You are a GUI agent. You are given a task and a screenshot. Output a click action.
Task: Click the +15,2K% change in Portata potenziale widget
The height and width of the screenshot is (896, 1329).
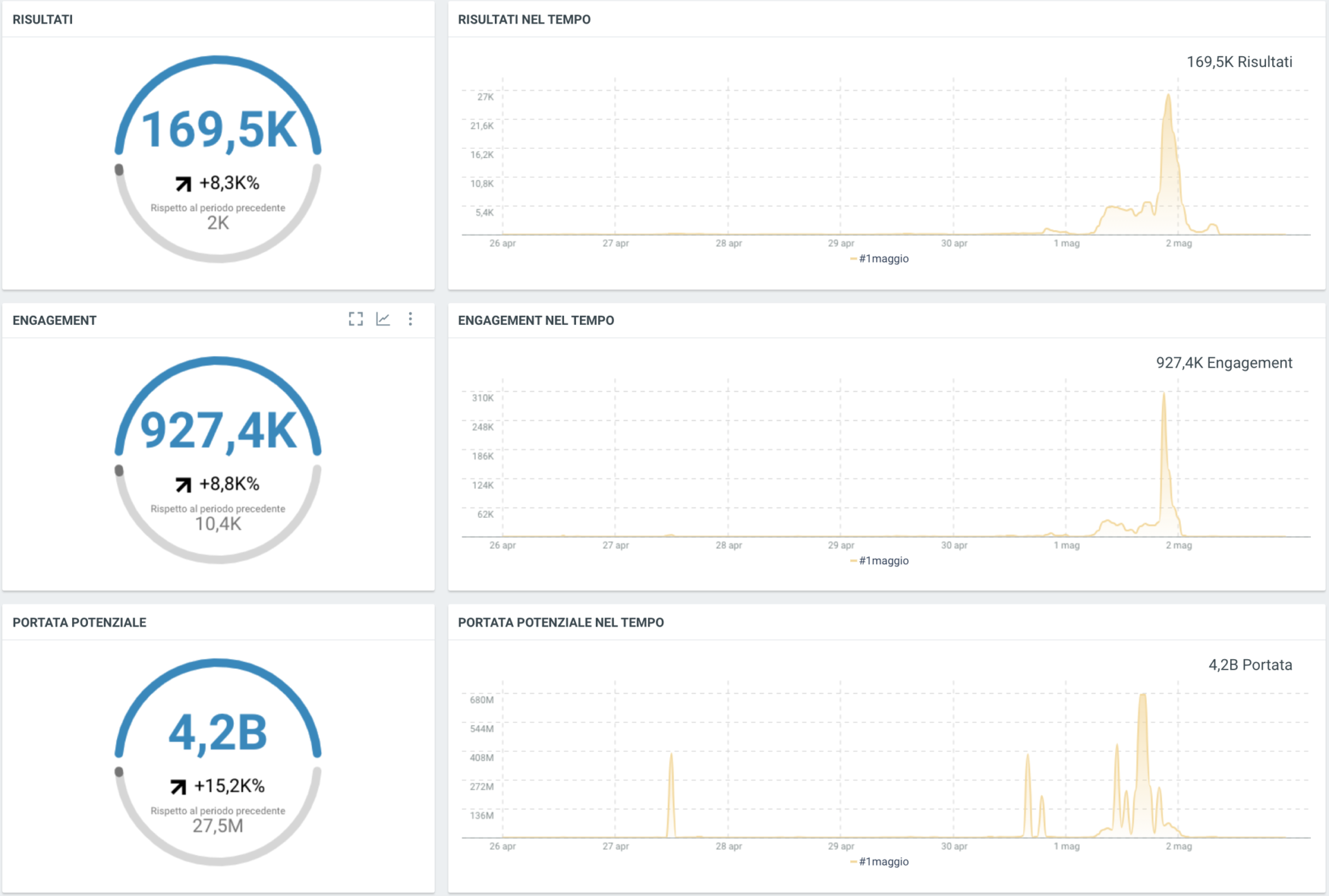pos(229,786)
